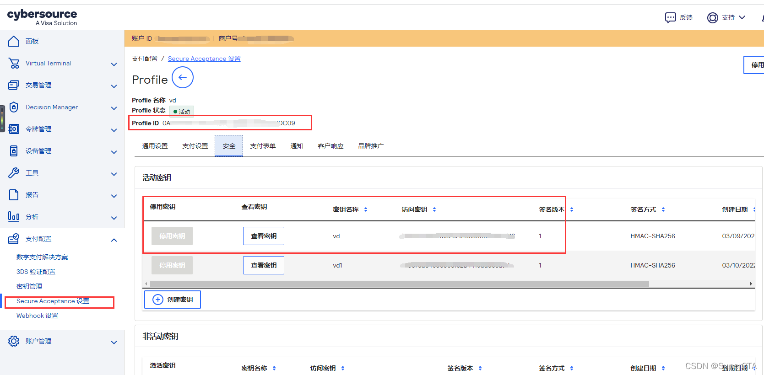
Task: Expand the 设备管理 menu chevron
Action: [x=114, y=152]
